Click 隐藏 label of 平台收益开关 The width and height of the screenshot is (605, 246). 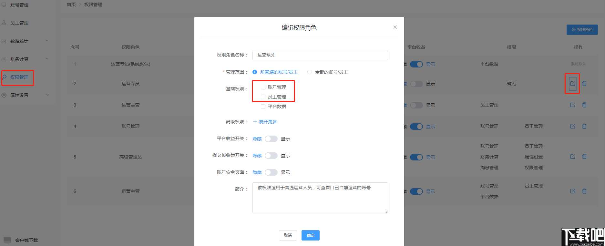tap(257, 139)
